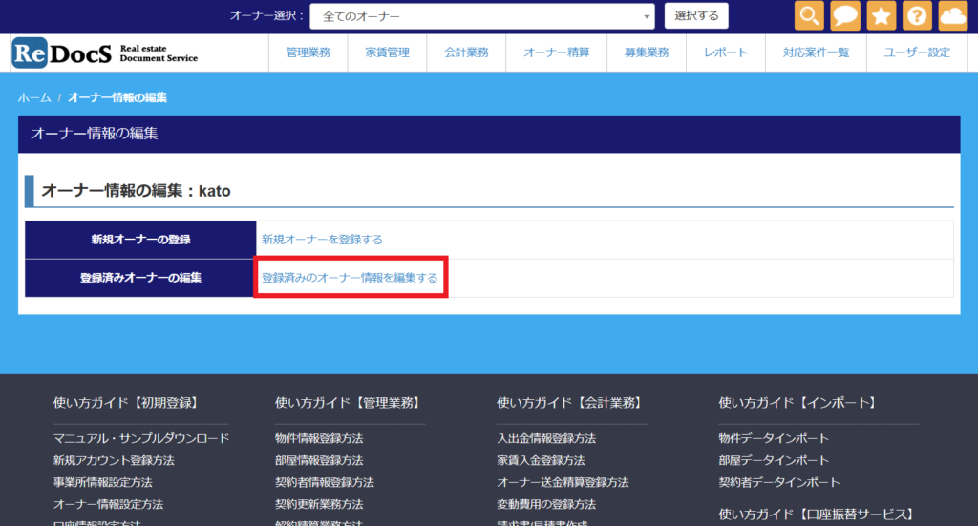
Task: Click the ReDocS logo
Action: click(105, 53)
